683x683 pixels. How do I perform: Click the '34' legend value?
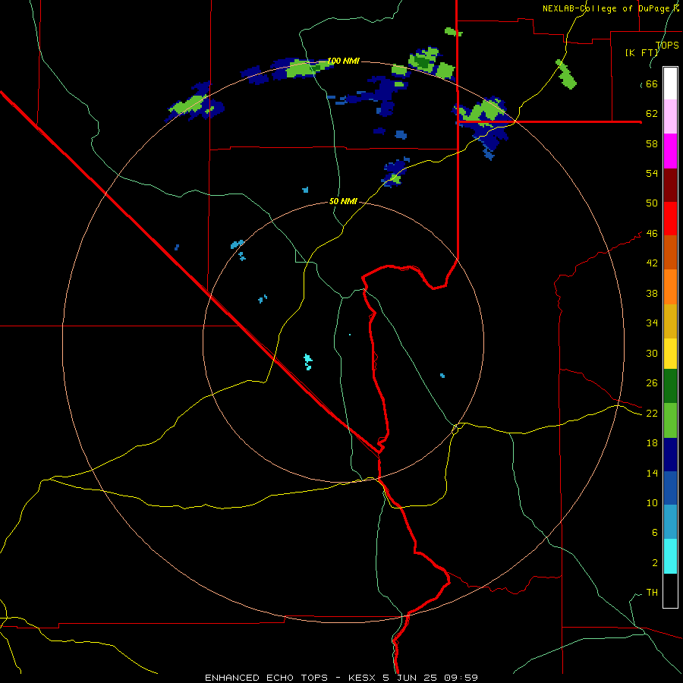652,323
